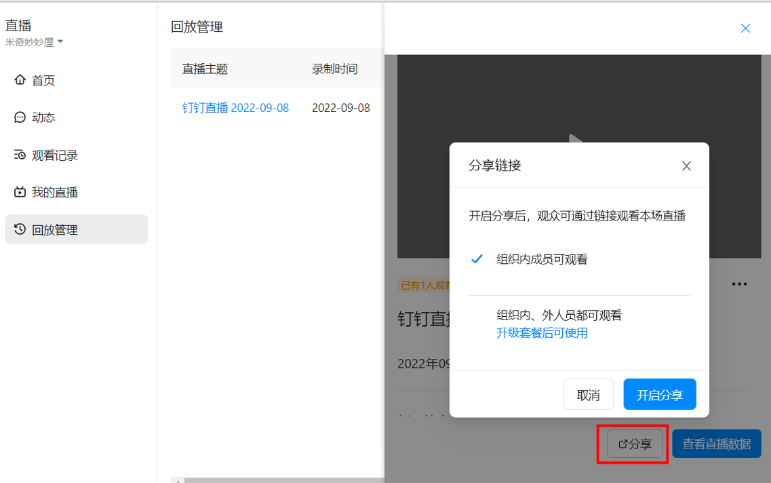Click the 回放管理 page heading
The width and height of the screenshot is (771, 483).
197,27
